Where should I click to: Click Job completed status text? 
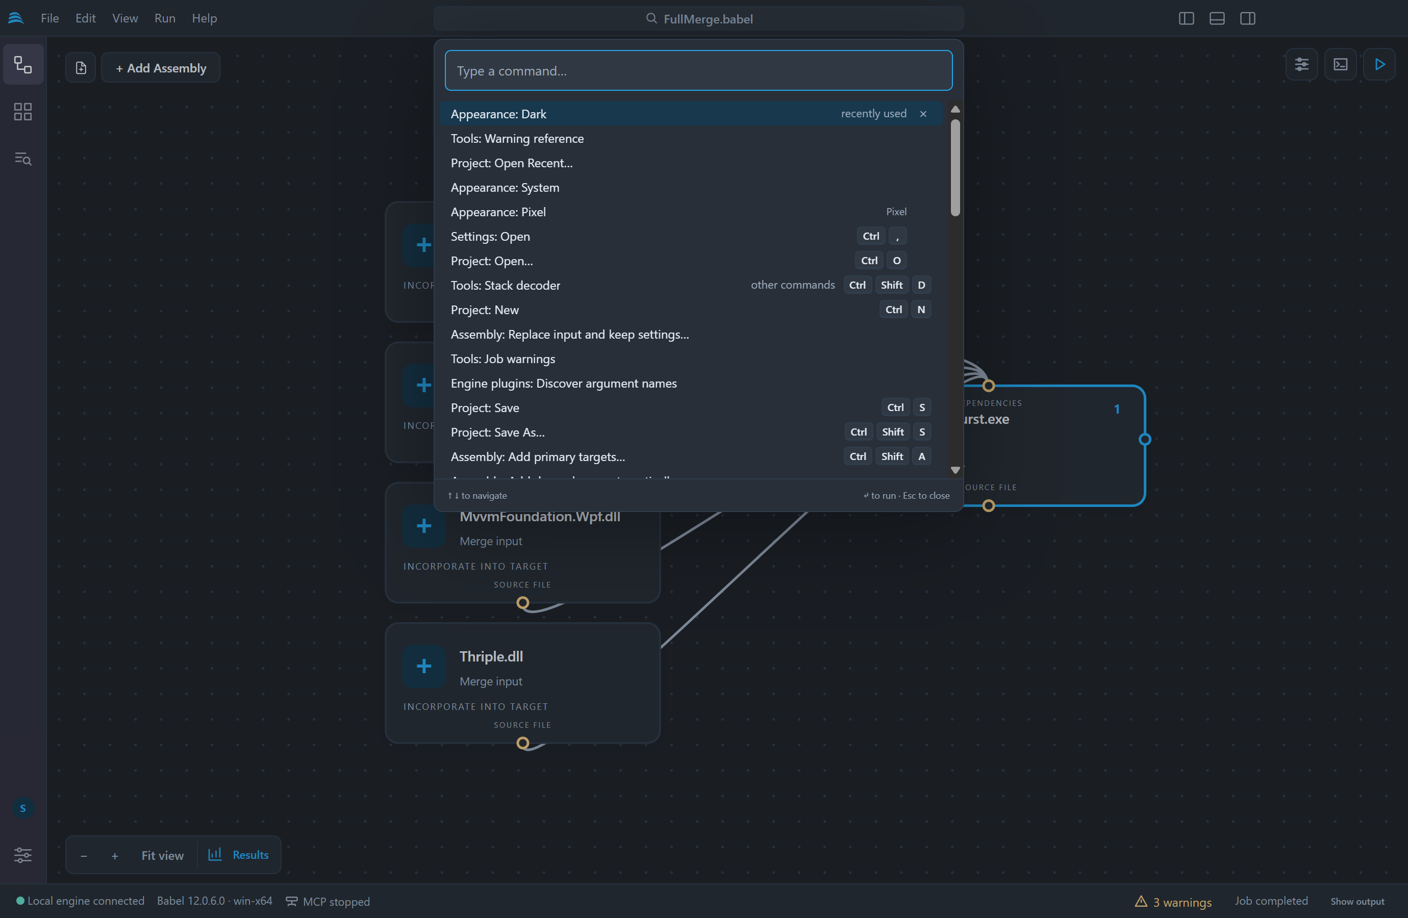[1271, 901]
